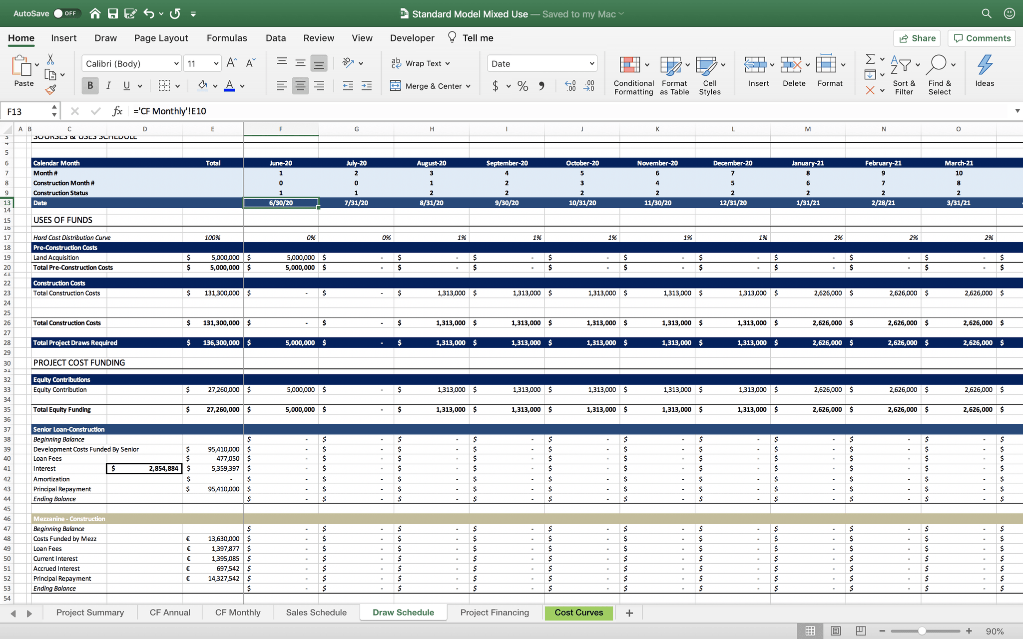Click the Undo arrow icon
The height and width of the screenshot is (639, 1023).
148,13
